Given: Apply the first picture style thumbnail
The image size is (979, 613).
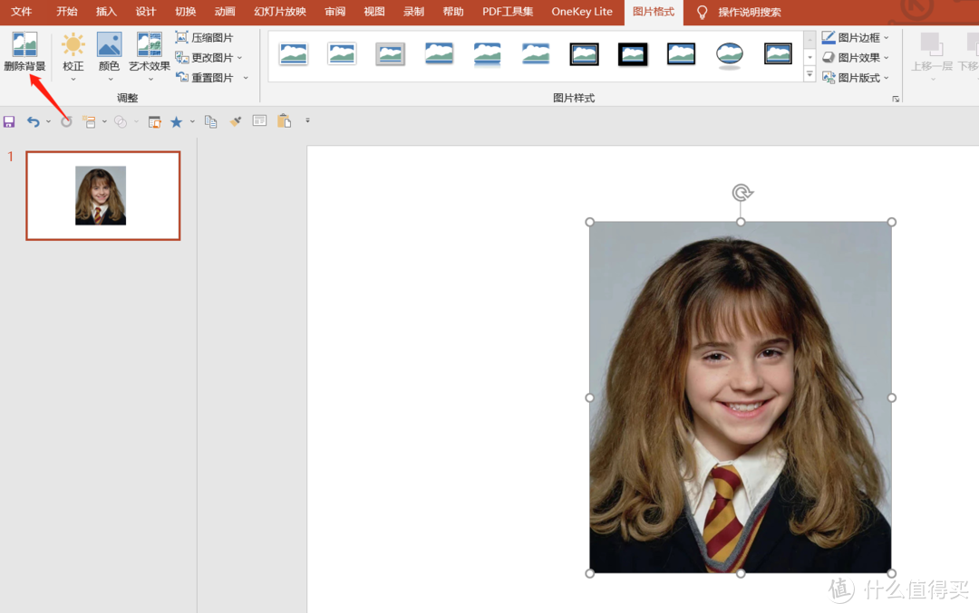Looking at the screenshot, I should pyautogui.click(x=294, y=54).
